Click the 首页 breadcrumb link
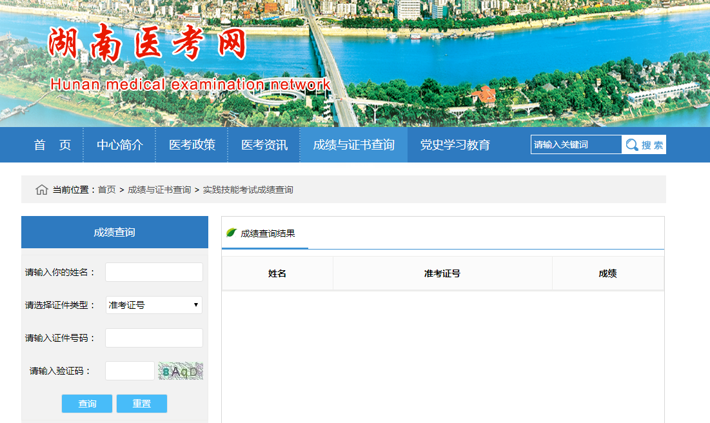 107,190
